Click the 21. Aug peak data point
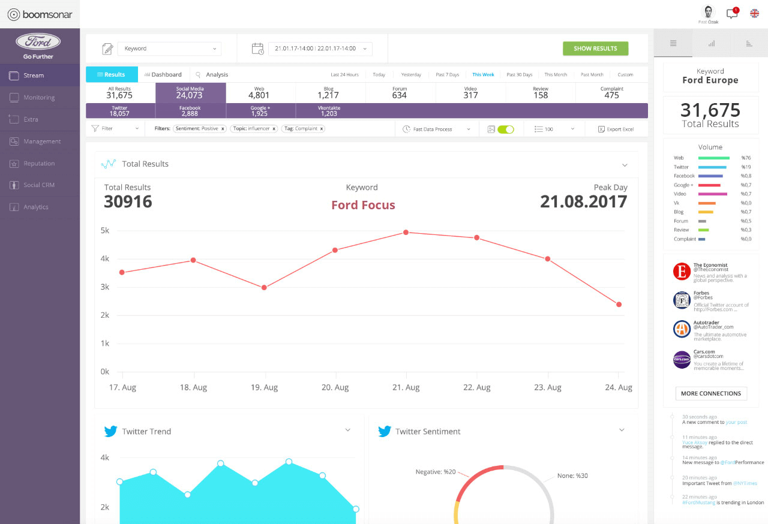Viewport: 768px width, 524px height. click(406, 232)
